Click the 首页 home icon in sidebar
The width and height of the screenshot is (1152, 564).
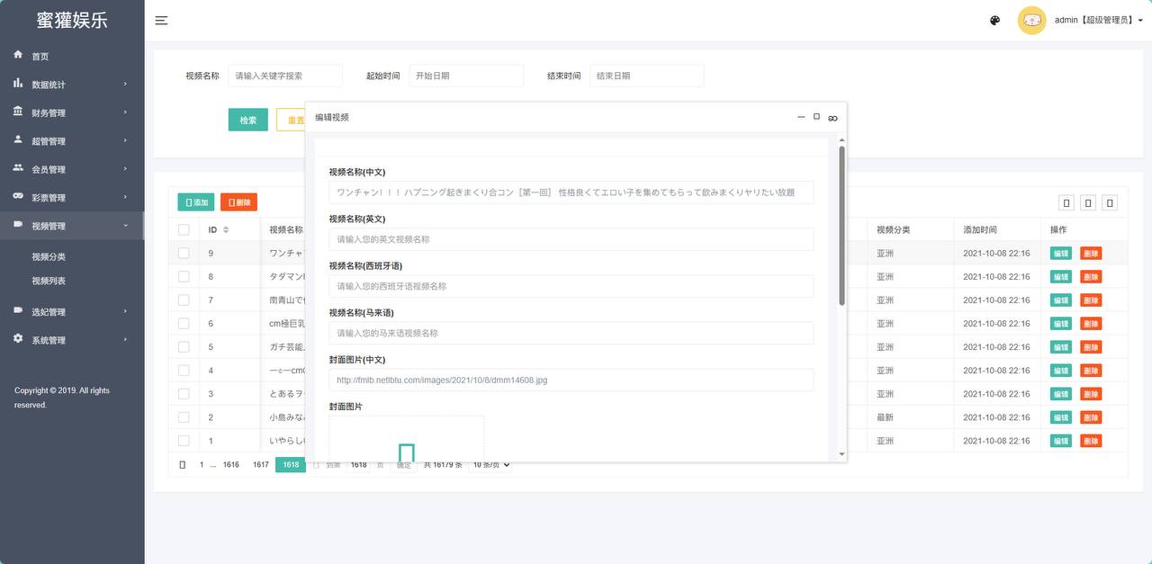(17, 55)
